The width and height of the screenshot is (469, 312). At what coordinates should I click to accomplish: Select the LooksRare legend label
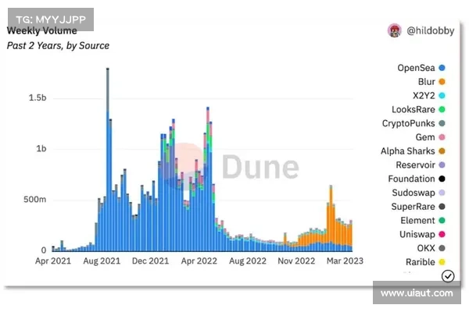[x=414, y=109]
